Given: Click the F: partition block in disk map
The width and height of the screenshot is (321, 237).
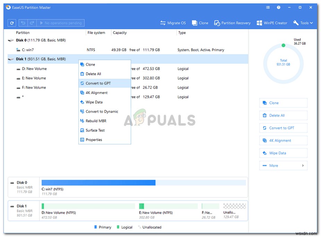Looking at the screenshot, I should tap(210, 206).
